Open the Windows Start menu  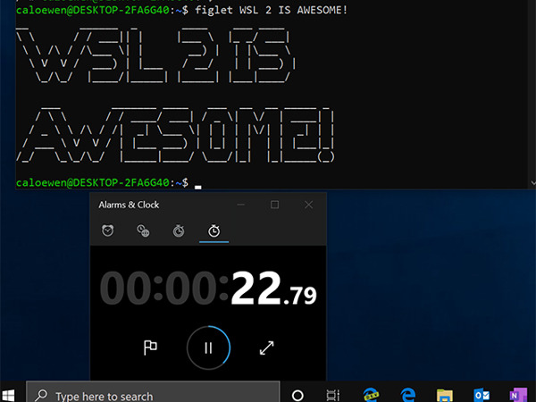[12, 395]
